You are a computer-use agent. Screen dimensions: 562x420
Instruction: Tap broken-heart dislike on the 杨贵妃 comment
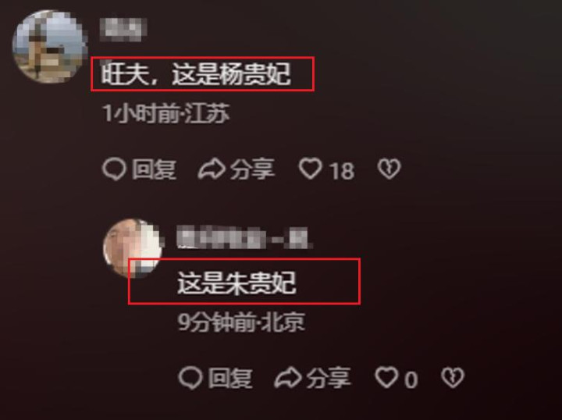pyautogui.click(x=389, y=169)
